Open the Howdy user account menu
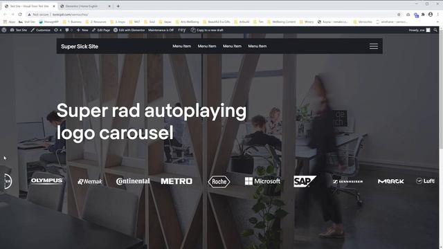Screen dimensions: 443x249 pos(419,30)
